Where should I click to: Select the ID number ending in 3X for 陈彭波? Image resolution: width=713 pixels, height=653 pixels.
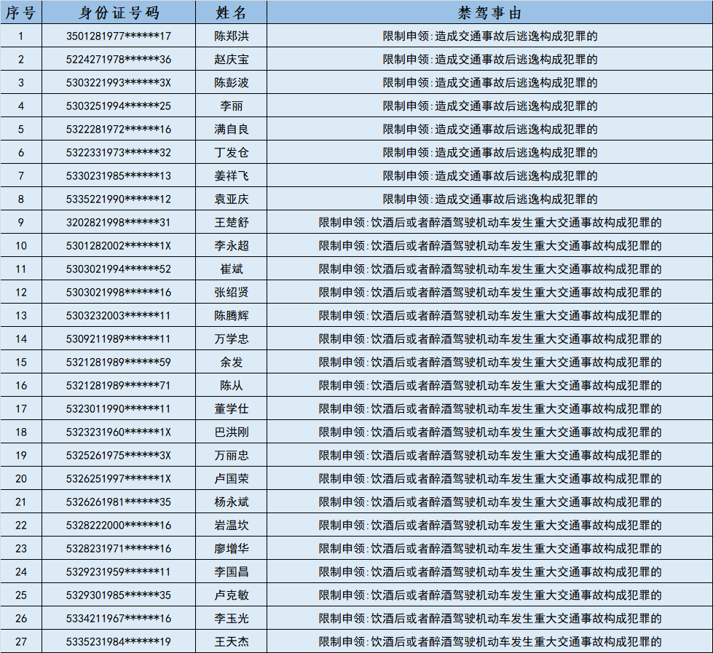(x=119, y=82)
